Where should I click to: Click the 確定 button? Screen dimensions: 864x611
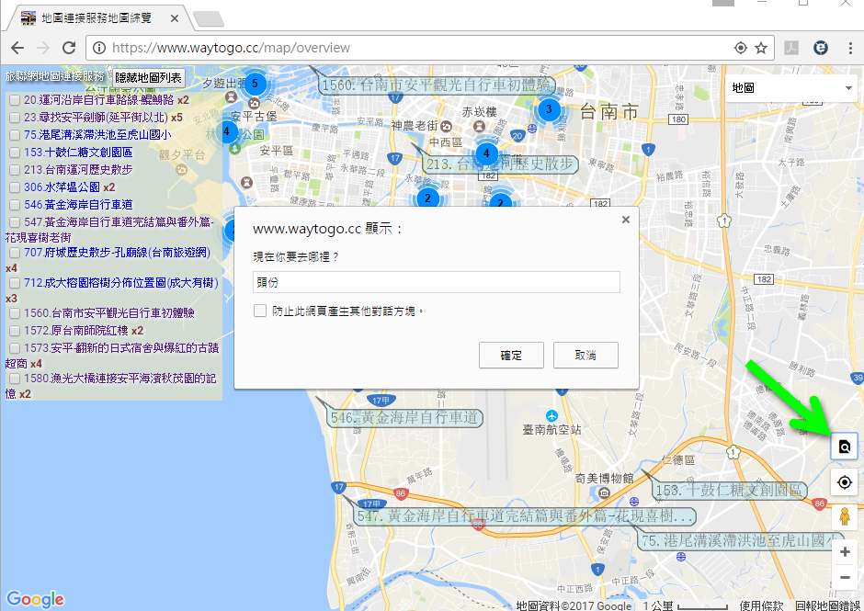click(511, 356)
